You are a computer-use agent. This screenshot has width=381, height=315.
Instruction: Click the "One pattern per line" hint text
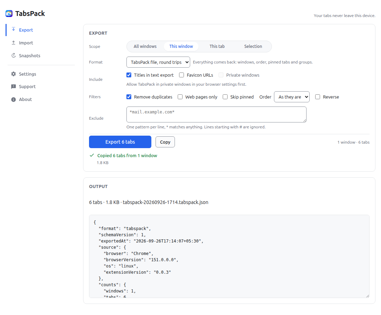pyautogui.click(x=196, y=127)
